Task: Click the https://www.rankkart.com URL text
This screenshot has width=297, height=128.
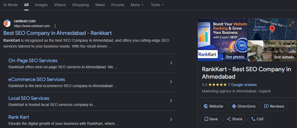Action: (32, 26)
